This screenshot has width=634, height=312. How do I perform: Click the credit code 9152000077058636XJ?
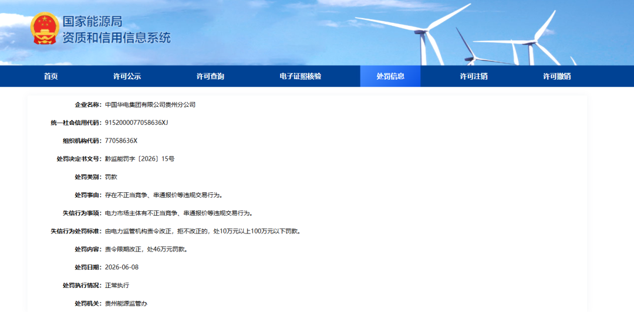[136, 123]
